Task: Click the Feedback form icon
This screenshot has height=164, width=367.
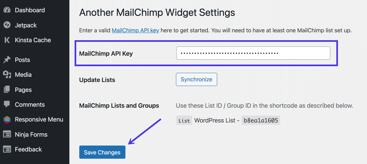Action: [x=7, y=150]
